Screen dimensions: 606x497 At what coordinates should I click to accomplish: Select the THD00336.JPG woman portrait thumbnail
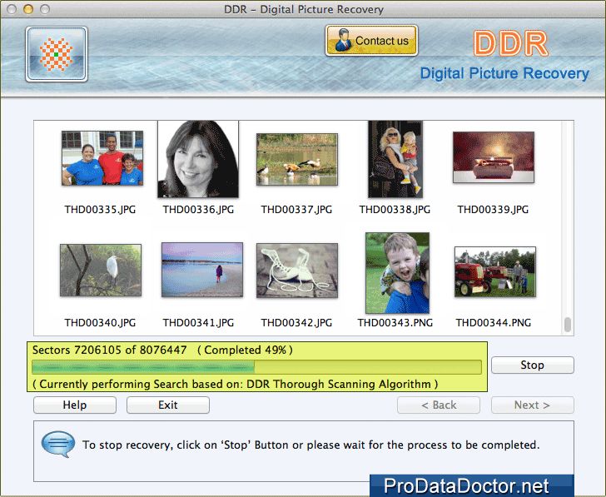click(198, 159)
